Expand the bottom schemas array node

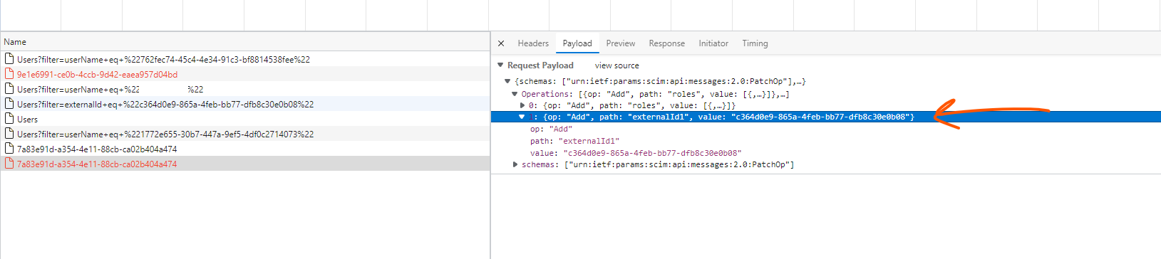pyautogui.click(x=515, y=164)
